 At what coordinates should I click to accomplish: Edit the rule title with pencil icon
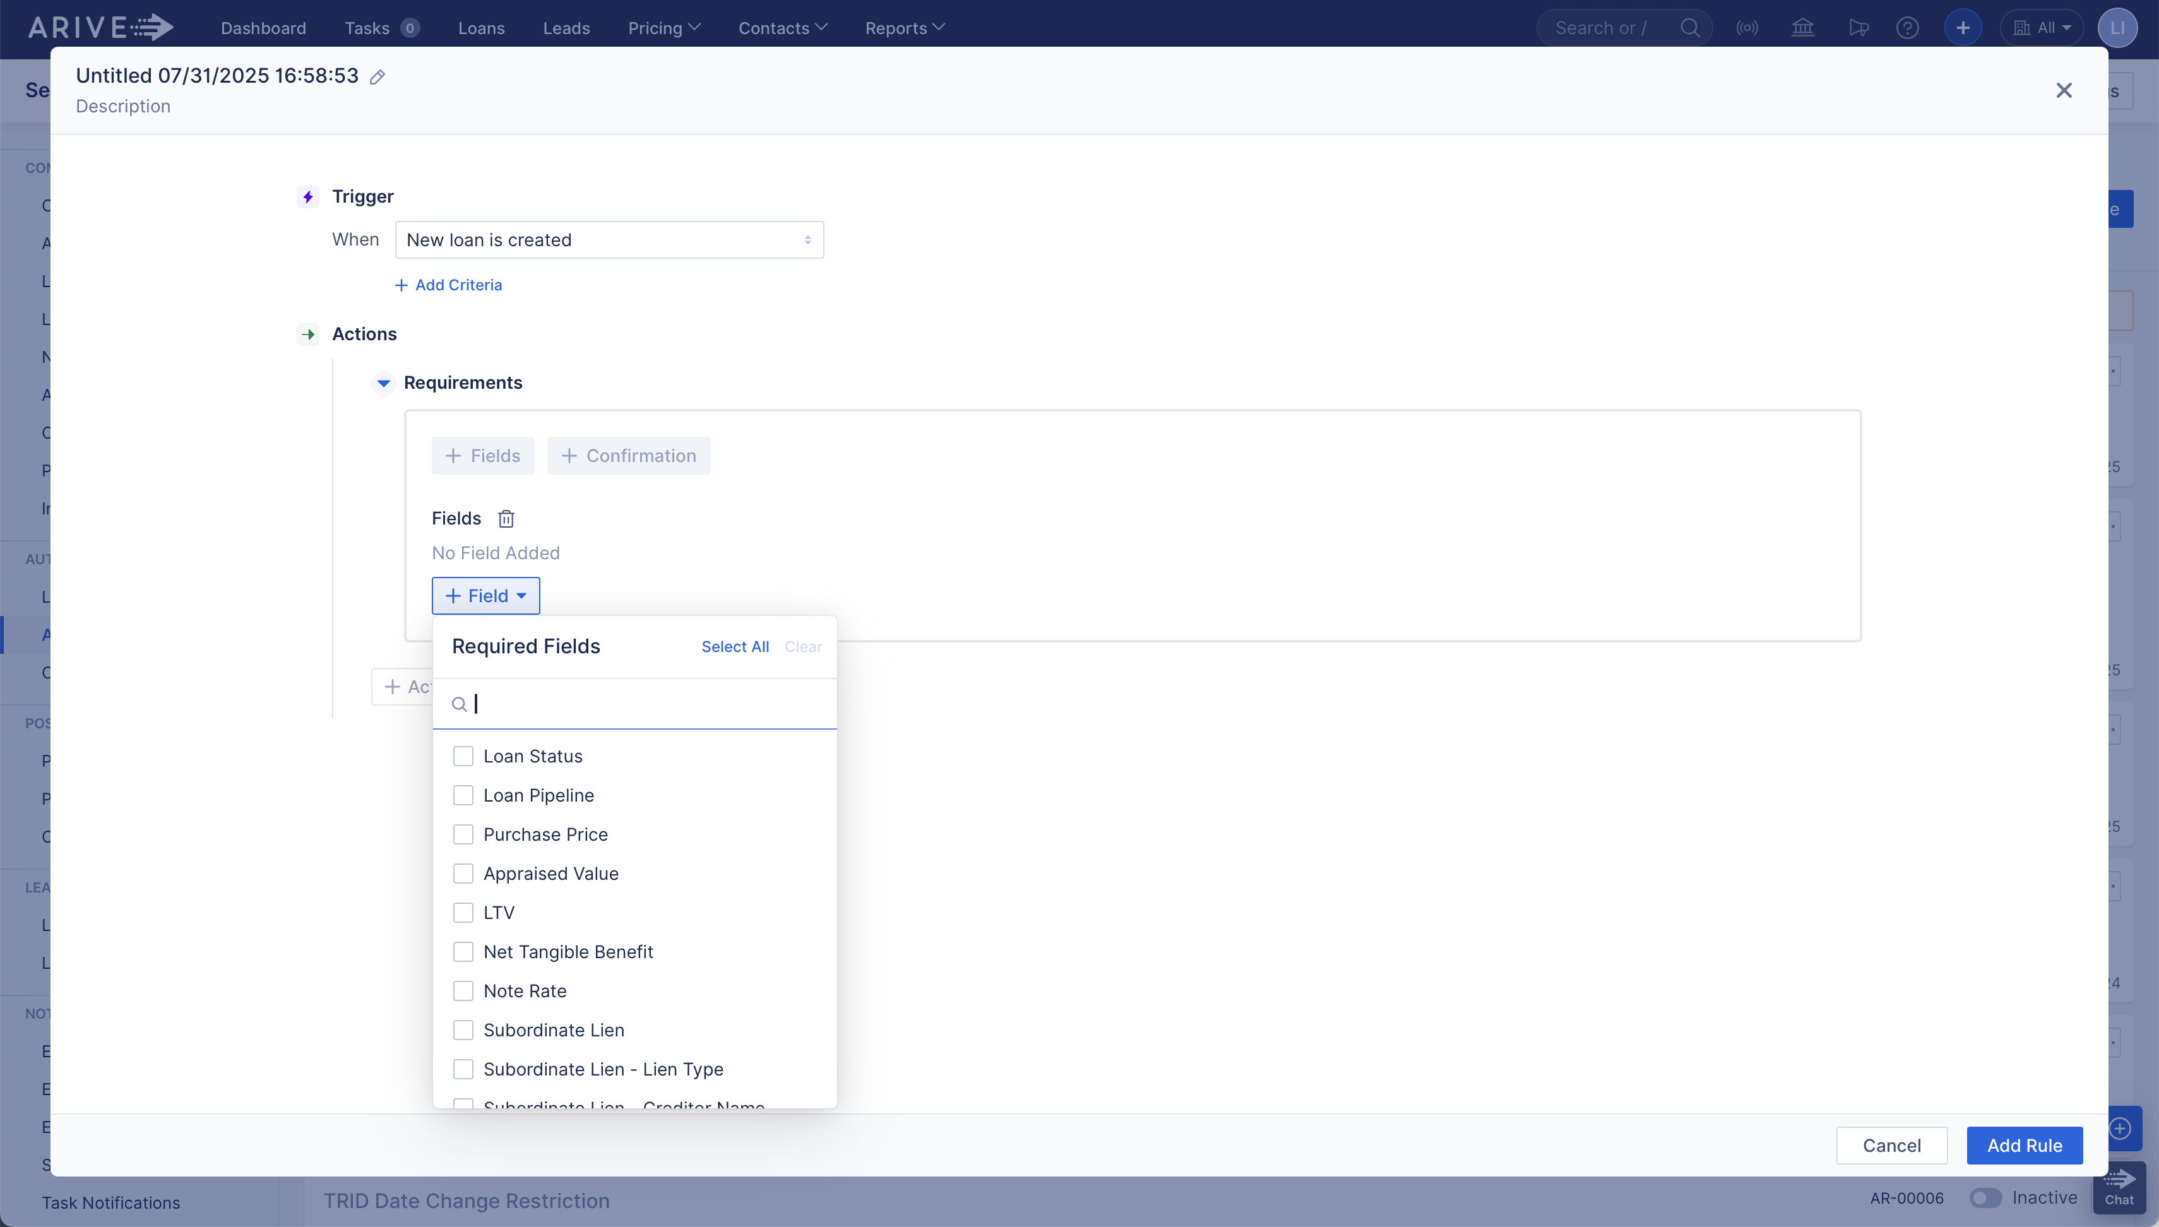point(377,76)
